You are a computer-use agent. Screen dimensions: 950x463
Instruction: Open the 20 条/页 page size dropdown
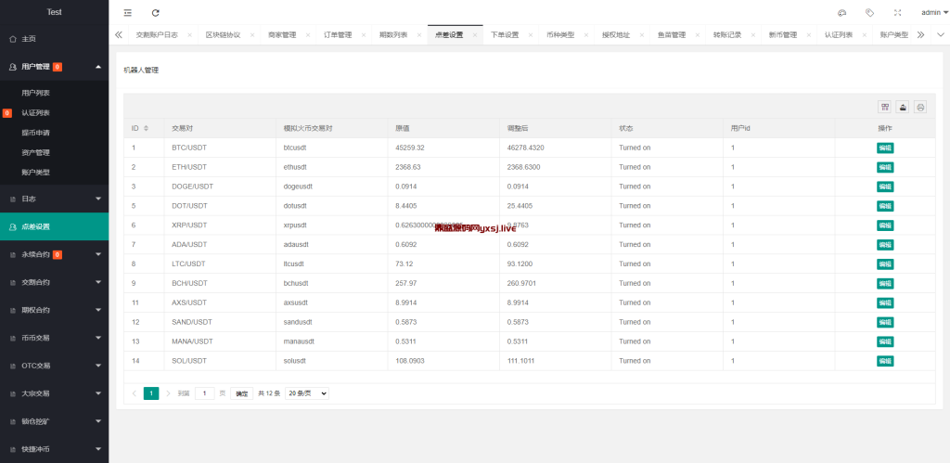click(306, 393)
